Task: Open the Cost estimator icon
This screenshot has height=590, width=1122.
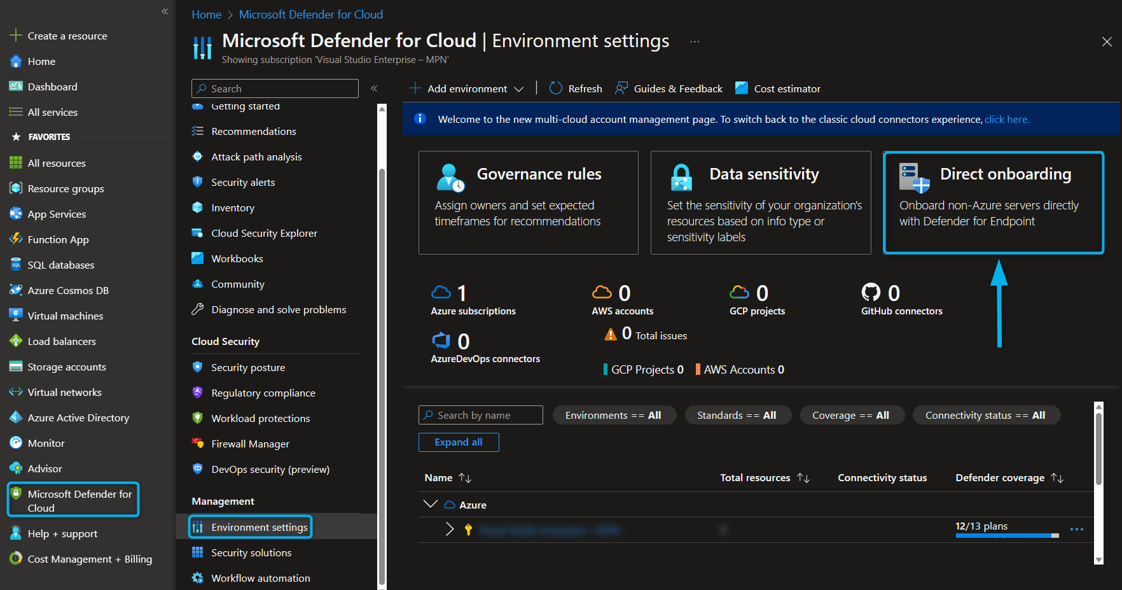Action: click(742, 88)
